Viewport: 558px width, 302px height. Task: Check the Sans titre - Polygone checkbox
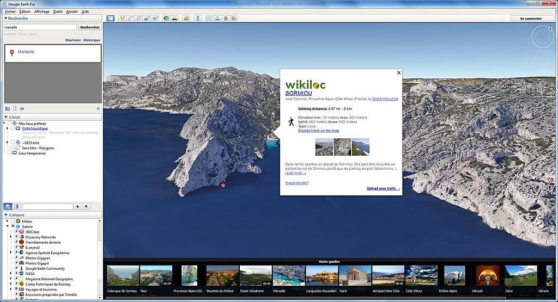coord(13,147)
